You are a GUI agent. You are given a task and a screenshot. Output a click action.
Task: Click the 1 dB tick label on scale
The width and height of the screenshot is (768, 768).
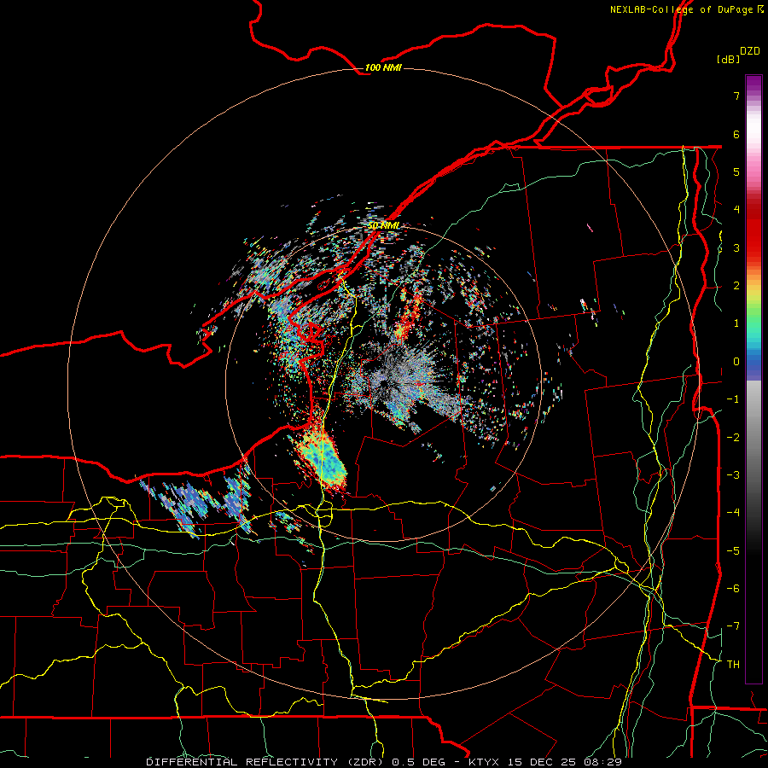point(736,323)
